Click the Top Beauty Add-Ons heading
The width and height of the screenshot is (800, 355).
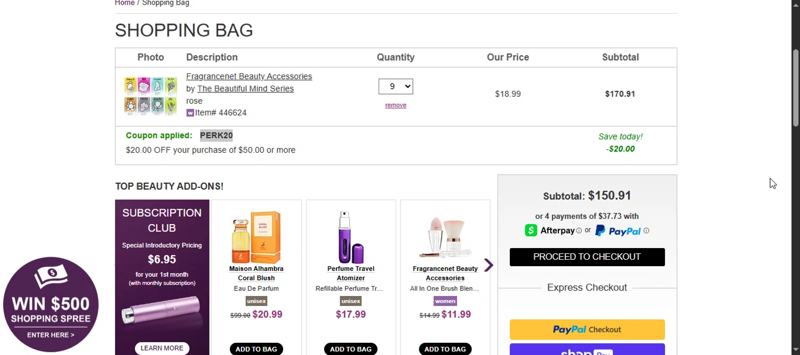coord(170,186)
